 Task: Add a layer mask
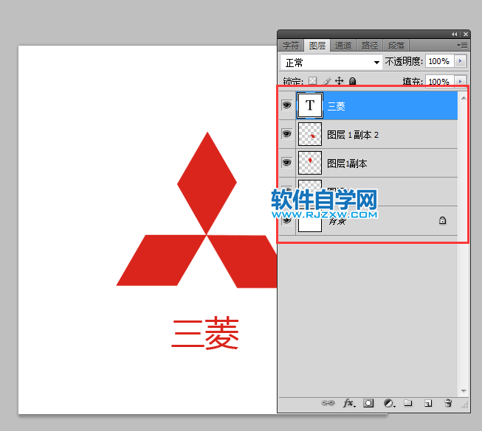click(x=368, y=403)
